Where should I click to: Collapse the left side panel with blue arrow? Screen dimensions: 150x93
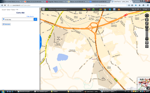[41, 42]
